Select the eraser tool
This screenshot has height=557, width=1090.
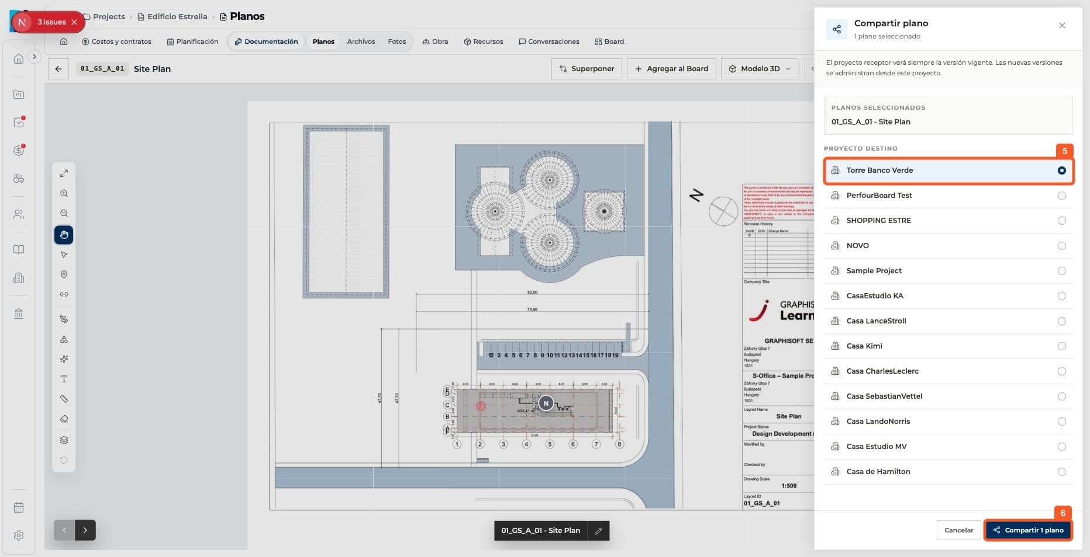64,419
